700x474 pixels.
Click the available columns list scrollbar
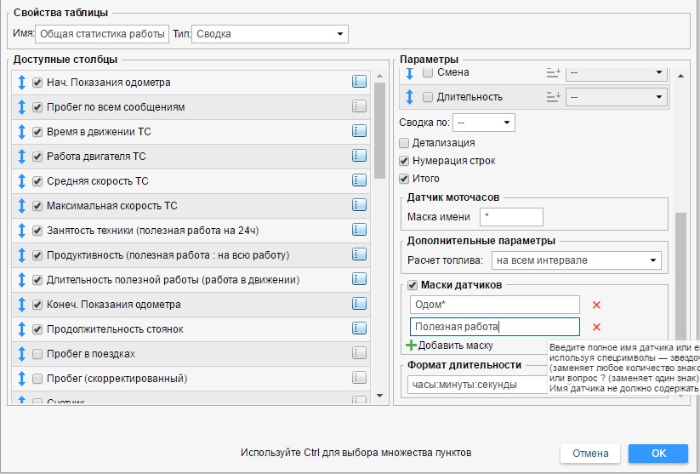tap(380, 128)
